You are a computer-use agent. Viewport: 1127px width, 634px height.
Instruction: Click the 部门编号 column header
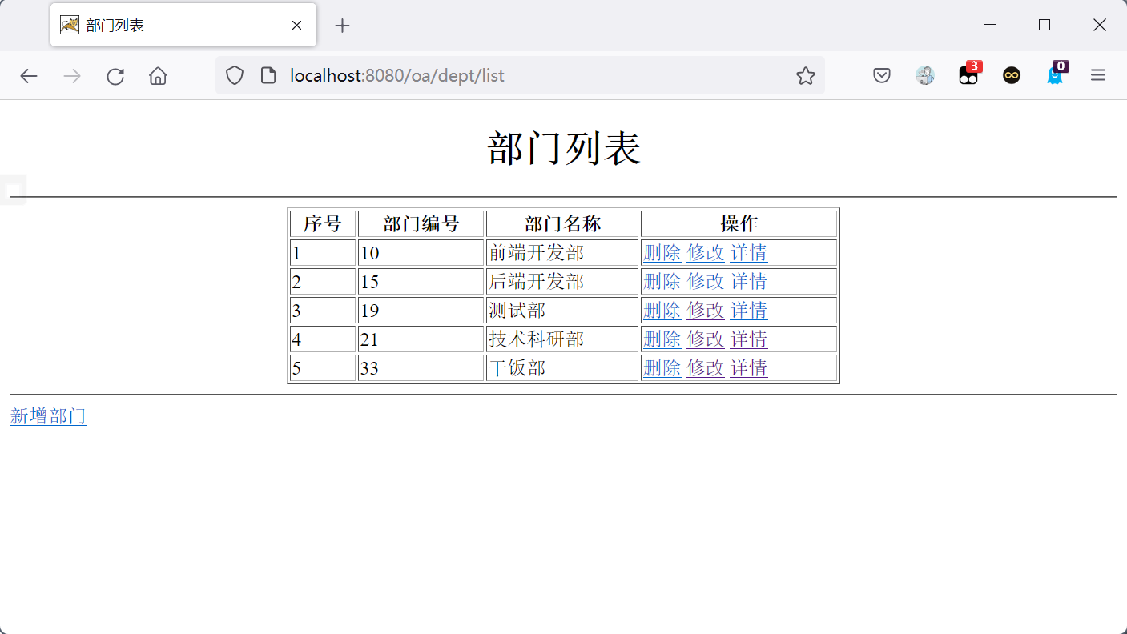click(421, 224)
